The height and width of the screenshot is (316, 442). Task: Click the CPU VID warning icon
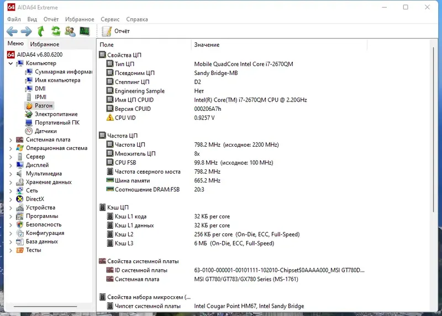(109, 117)
